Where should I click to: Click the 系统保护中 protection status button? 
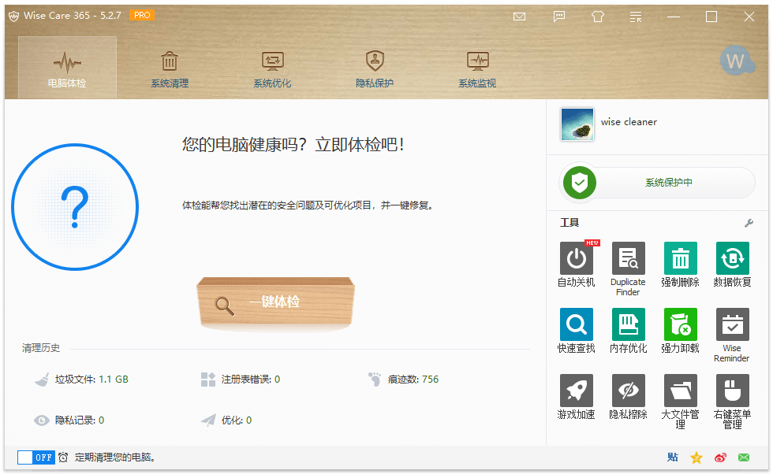[x=657, y=183]
